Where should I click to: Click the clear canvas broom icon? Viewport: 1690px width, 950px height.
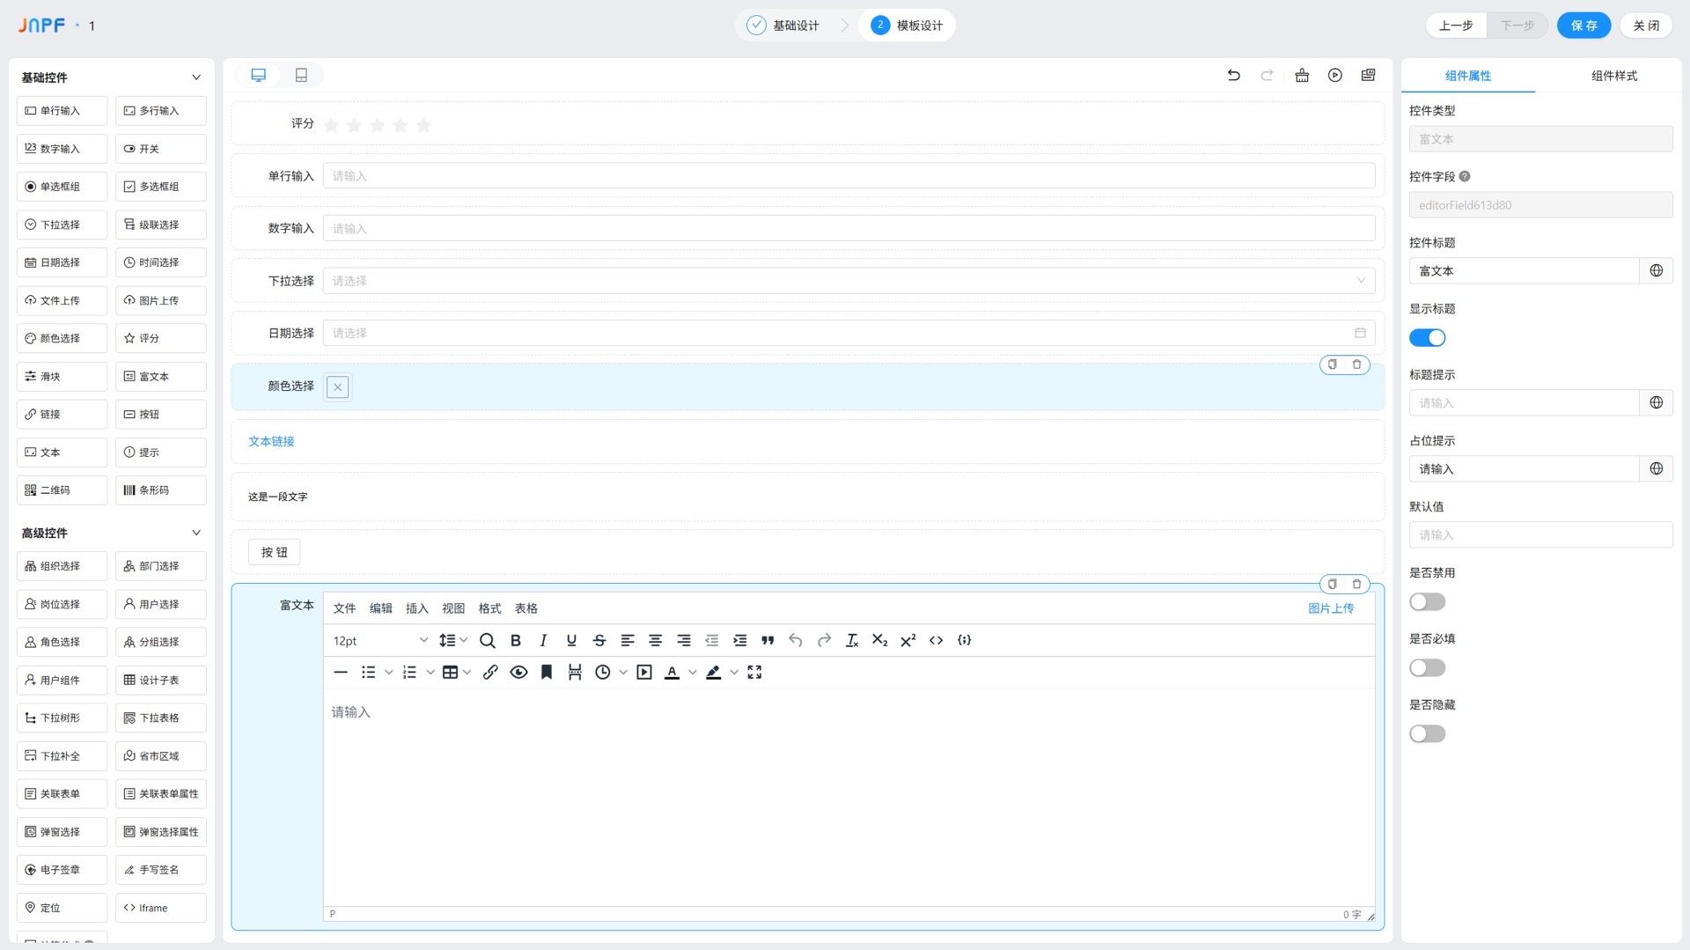[x=1302, y=75]
